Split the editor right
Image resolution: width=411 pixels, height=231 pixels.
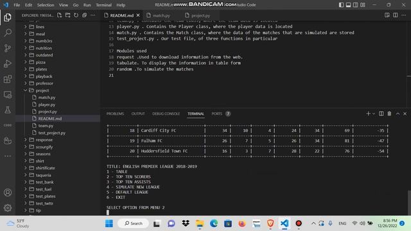click(396, 15)
